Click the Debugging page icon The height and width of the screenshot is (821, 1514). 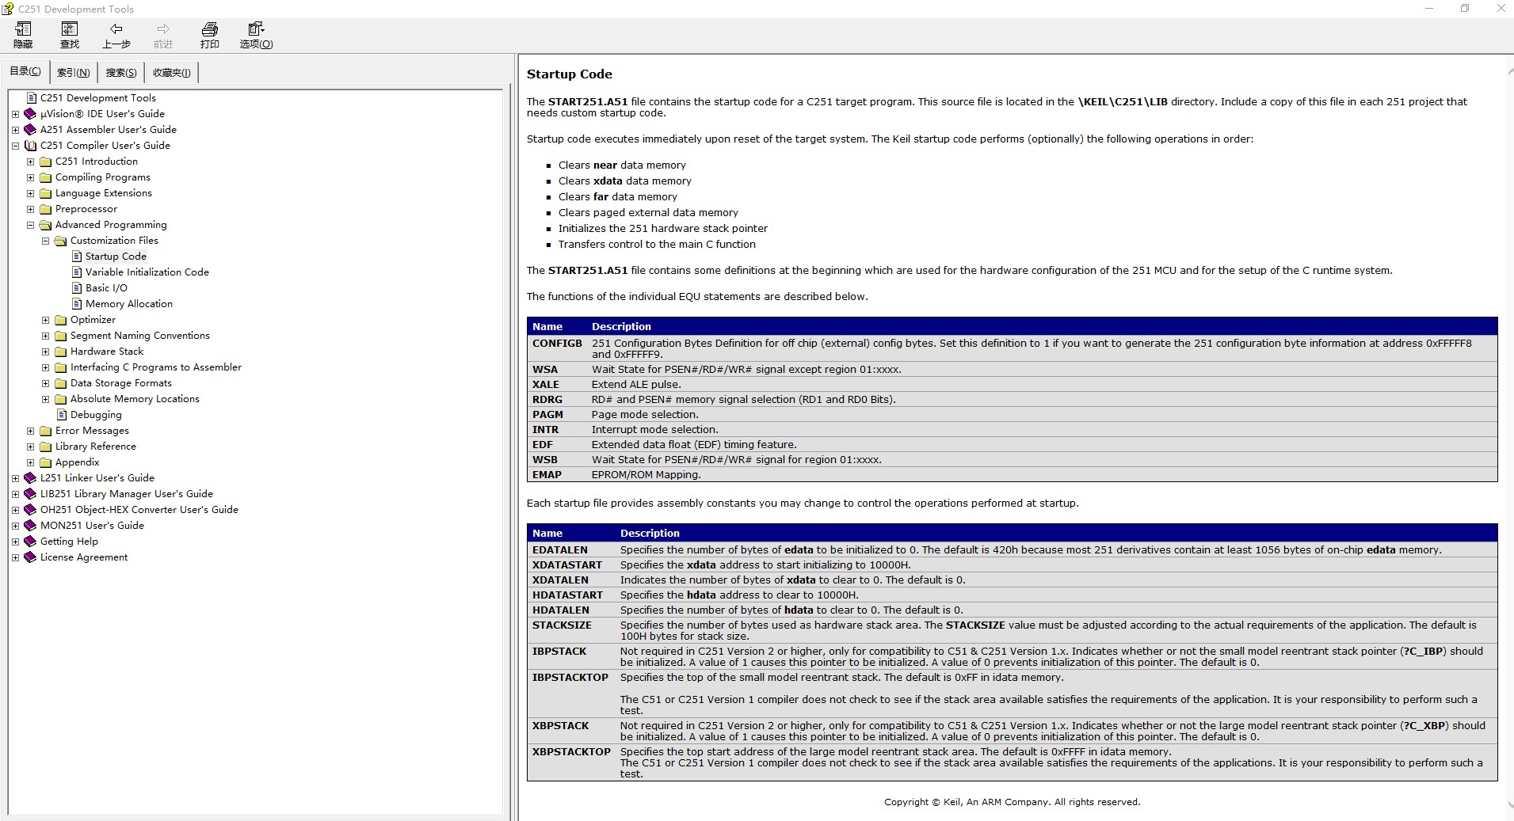(62, 415)
